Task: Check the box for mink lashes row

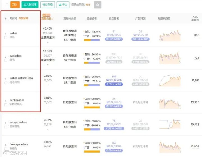Action: point(6,105)
